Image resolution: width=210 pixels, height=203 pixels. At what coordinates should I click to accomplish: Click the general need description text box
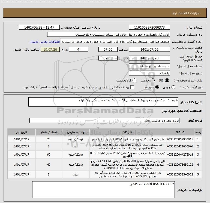(x=103, y=102)
